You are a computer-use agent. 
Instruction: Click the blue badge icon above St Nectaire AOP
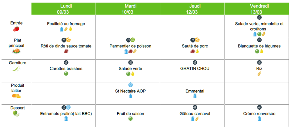[x=130, y=85]
